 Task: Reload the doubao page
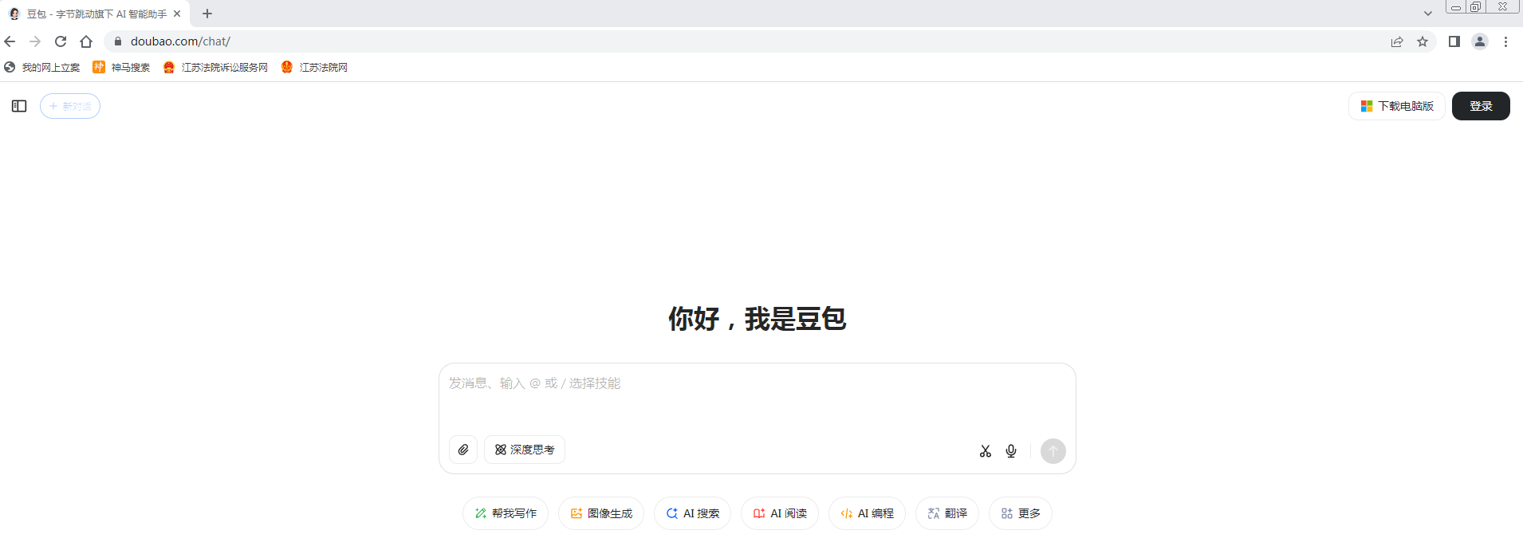tap(61, 41)
